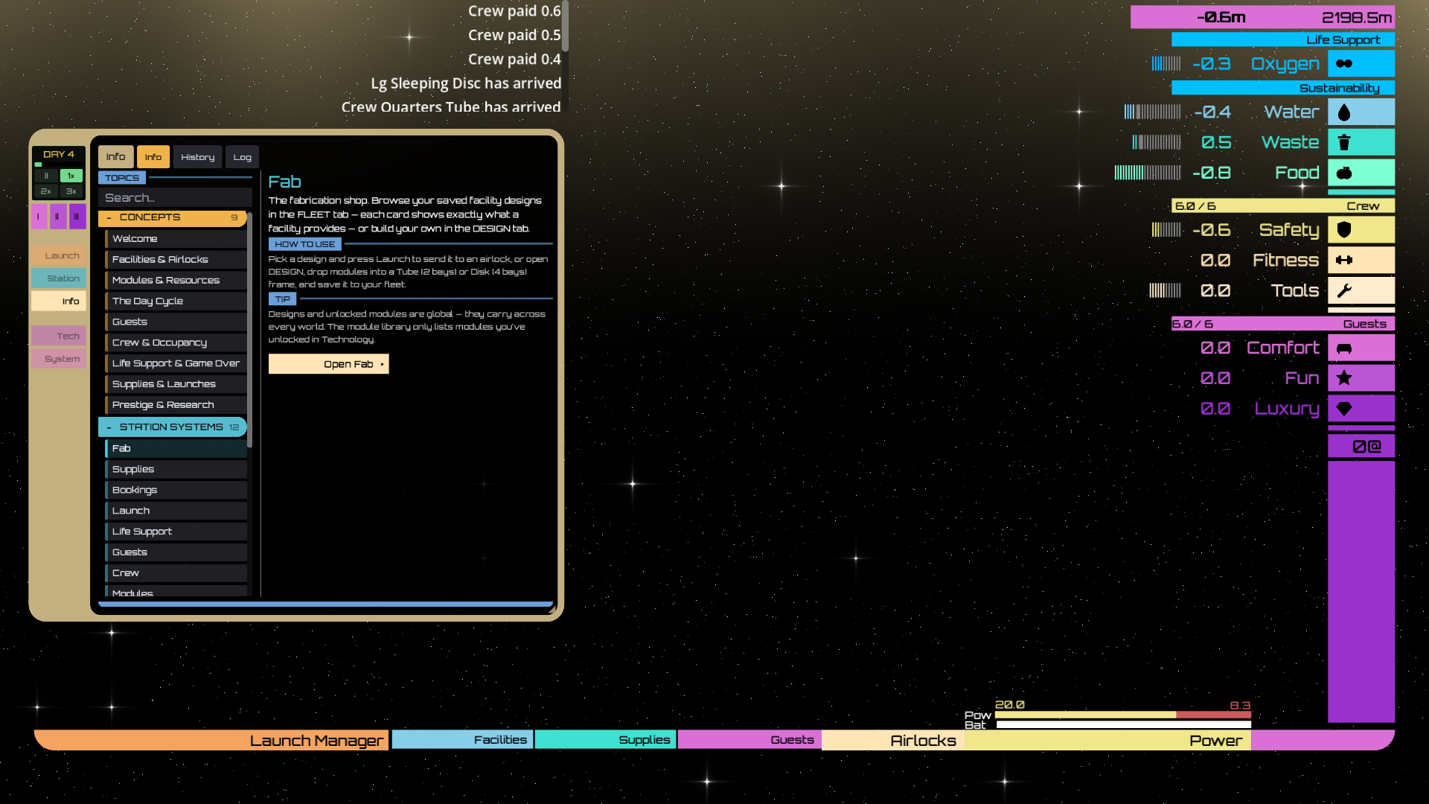Focus the topics Search field
This screenshot has height=804, width=1429.
coord(175,198)
